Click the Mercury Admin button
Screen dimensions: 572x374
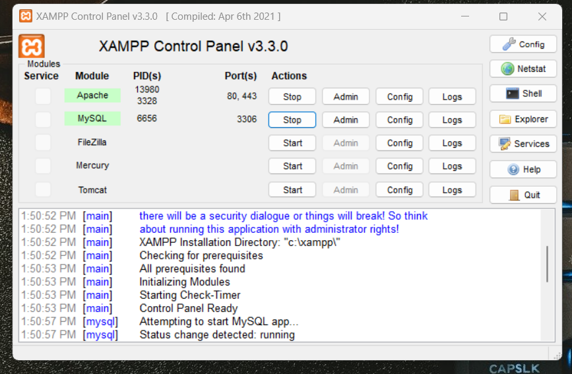(x=346, y=166)
